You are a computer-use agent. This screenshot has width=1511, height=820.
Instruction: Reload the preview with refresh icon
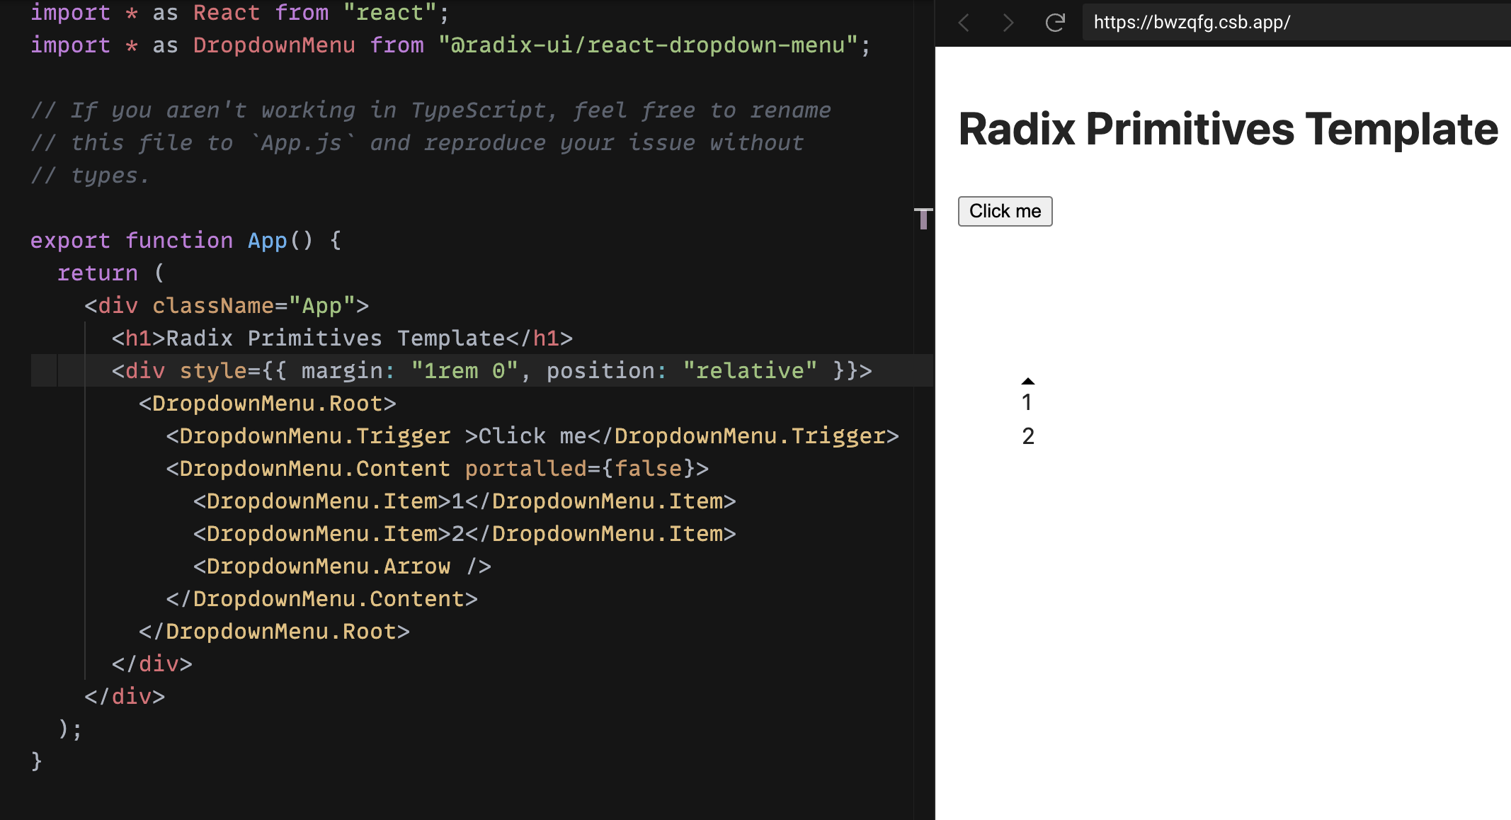pyautogui.click(x=1055, y=23)
